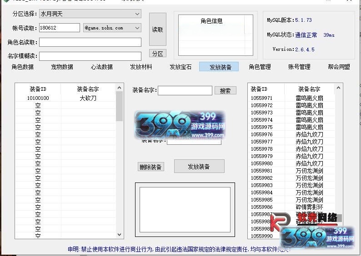The image size is (361, 256).
Task: Select equipment row 10559983
Action: click(x=291, y=185)
